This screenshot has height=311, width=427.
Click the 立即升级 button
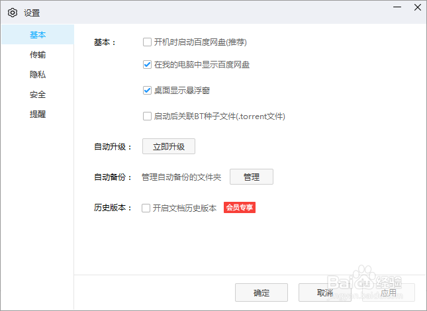pos(169,146)
